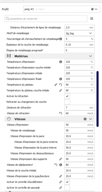Collapse the Matériau section

click(90, 56)
